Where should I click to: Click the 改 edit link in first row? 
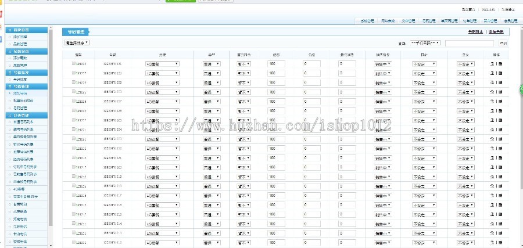pos(492,64)
